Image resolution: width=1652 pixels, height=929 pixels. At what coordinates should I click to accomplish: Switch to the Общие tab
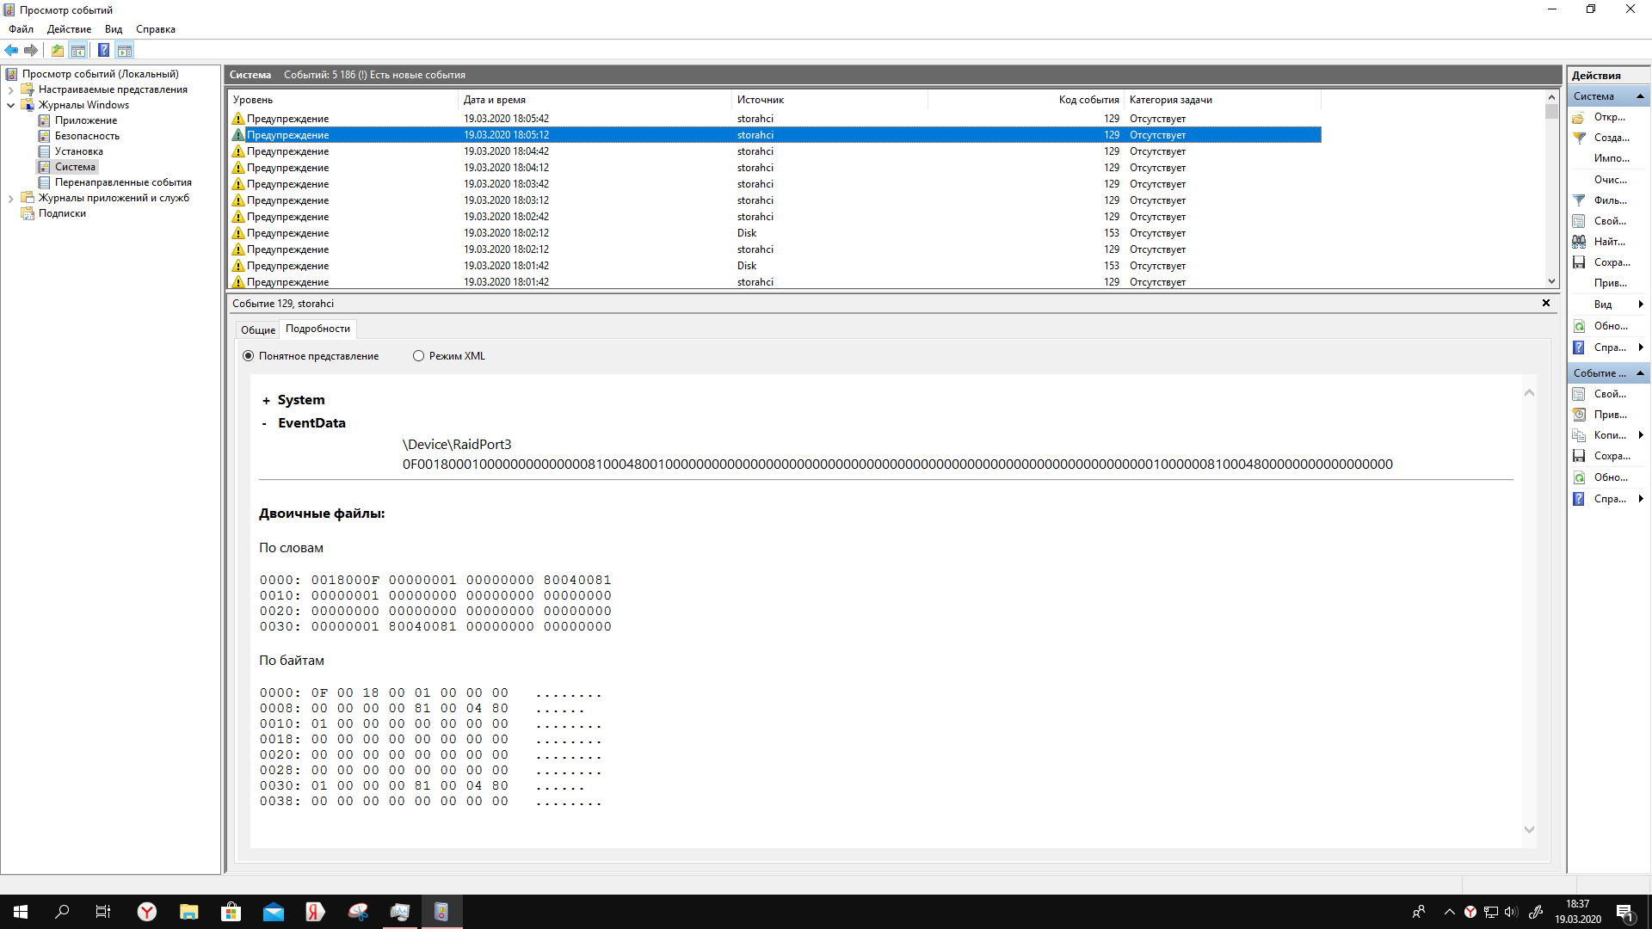[x=258, y=330]
